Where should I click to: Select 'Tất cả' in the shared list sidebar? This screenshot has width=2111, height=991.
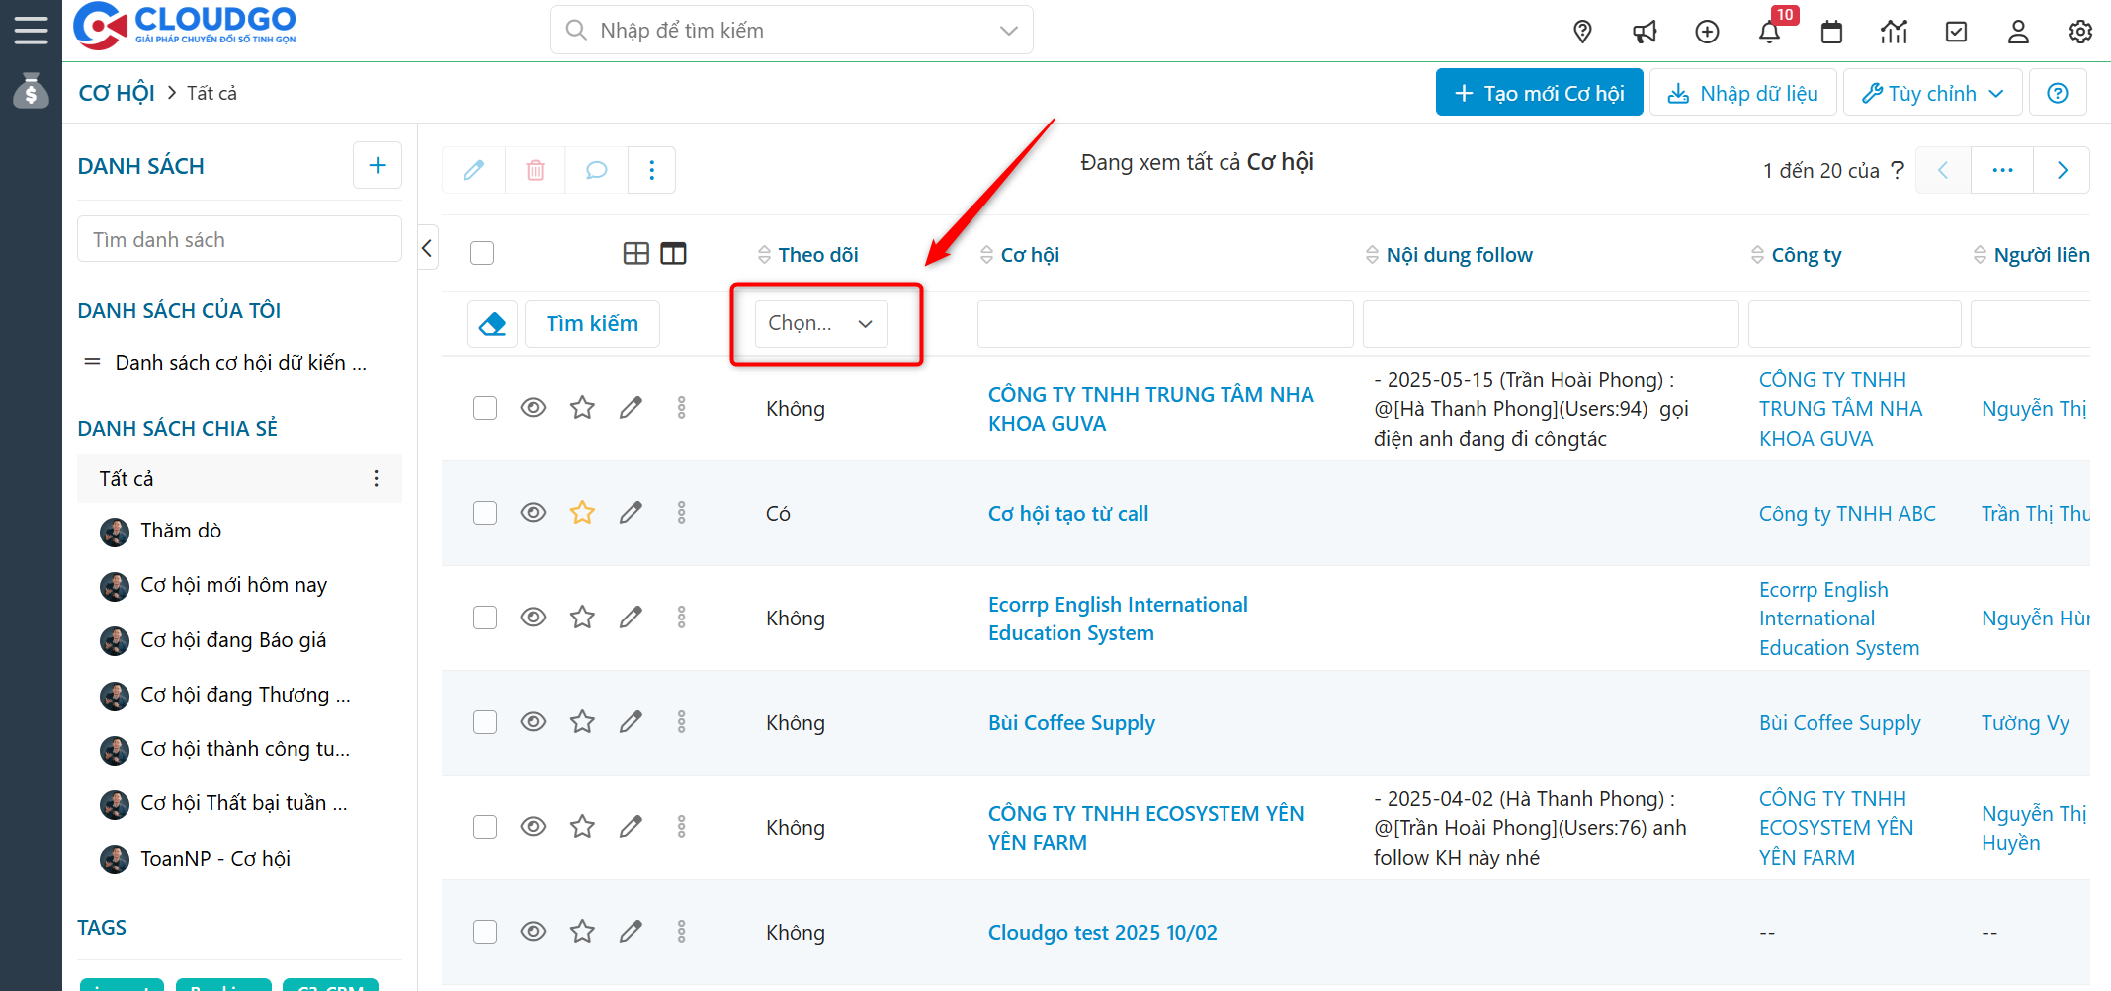click(x=126, y=478)
